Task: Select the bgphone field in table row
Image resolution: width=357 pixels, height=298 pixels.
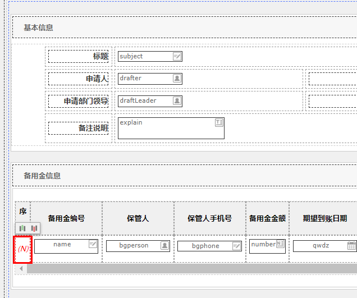Action: 209,246
